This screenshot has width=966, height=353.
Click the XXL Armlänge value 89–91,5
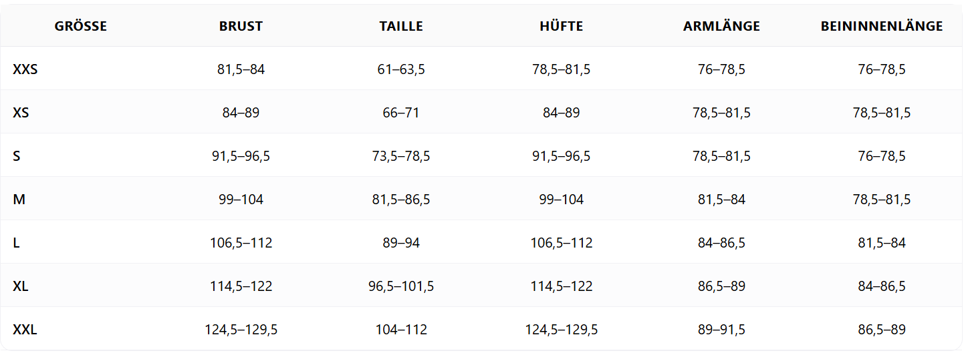pos(721,330)
